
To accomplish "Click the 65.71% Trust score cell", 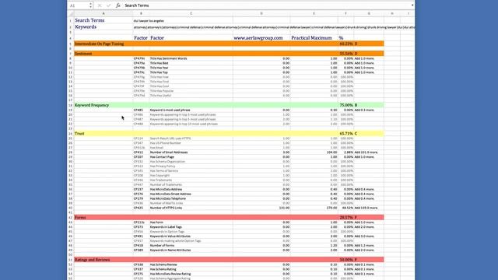I will coord(346,134).
